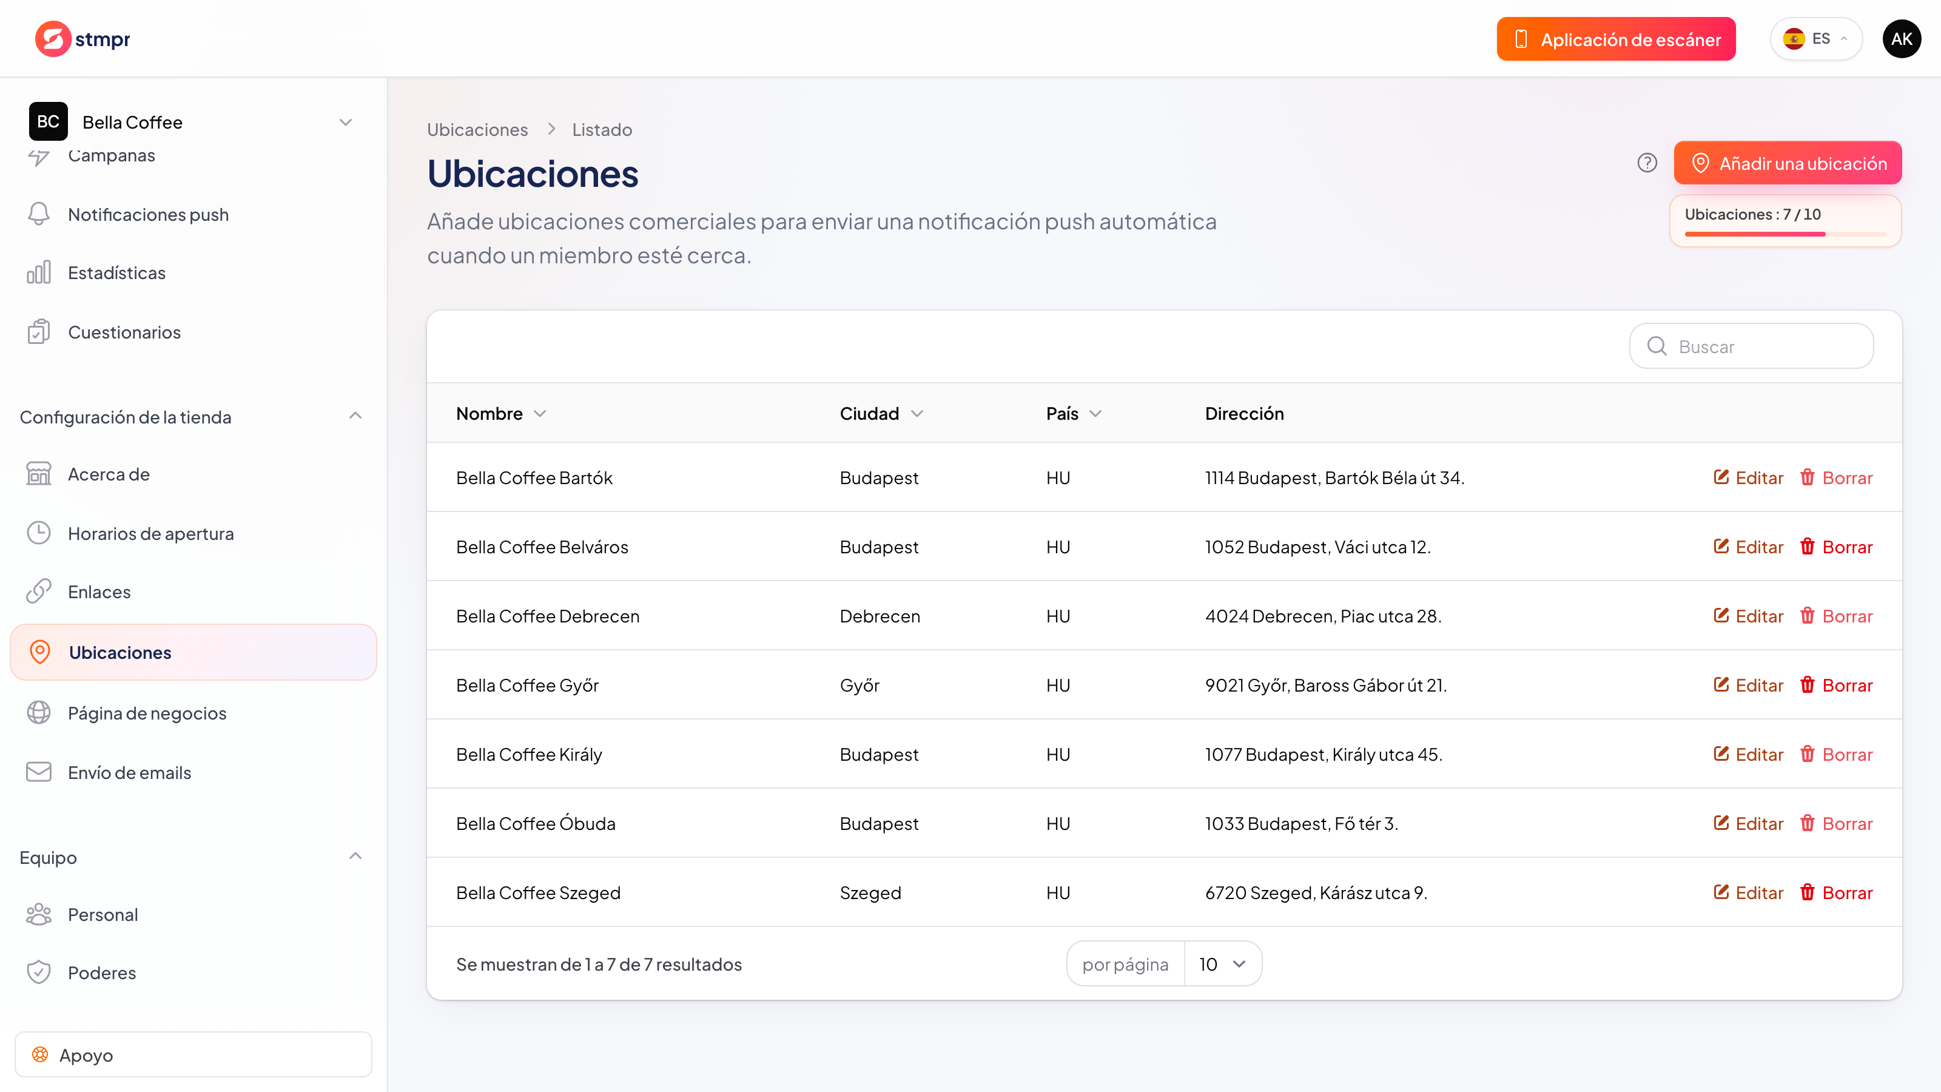This screenshot has width=1941, height=1092.
Task: Click the edit pencil icon for Bella Coffee Debrecen
Action: click(x=1721, y=616)
